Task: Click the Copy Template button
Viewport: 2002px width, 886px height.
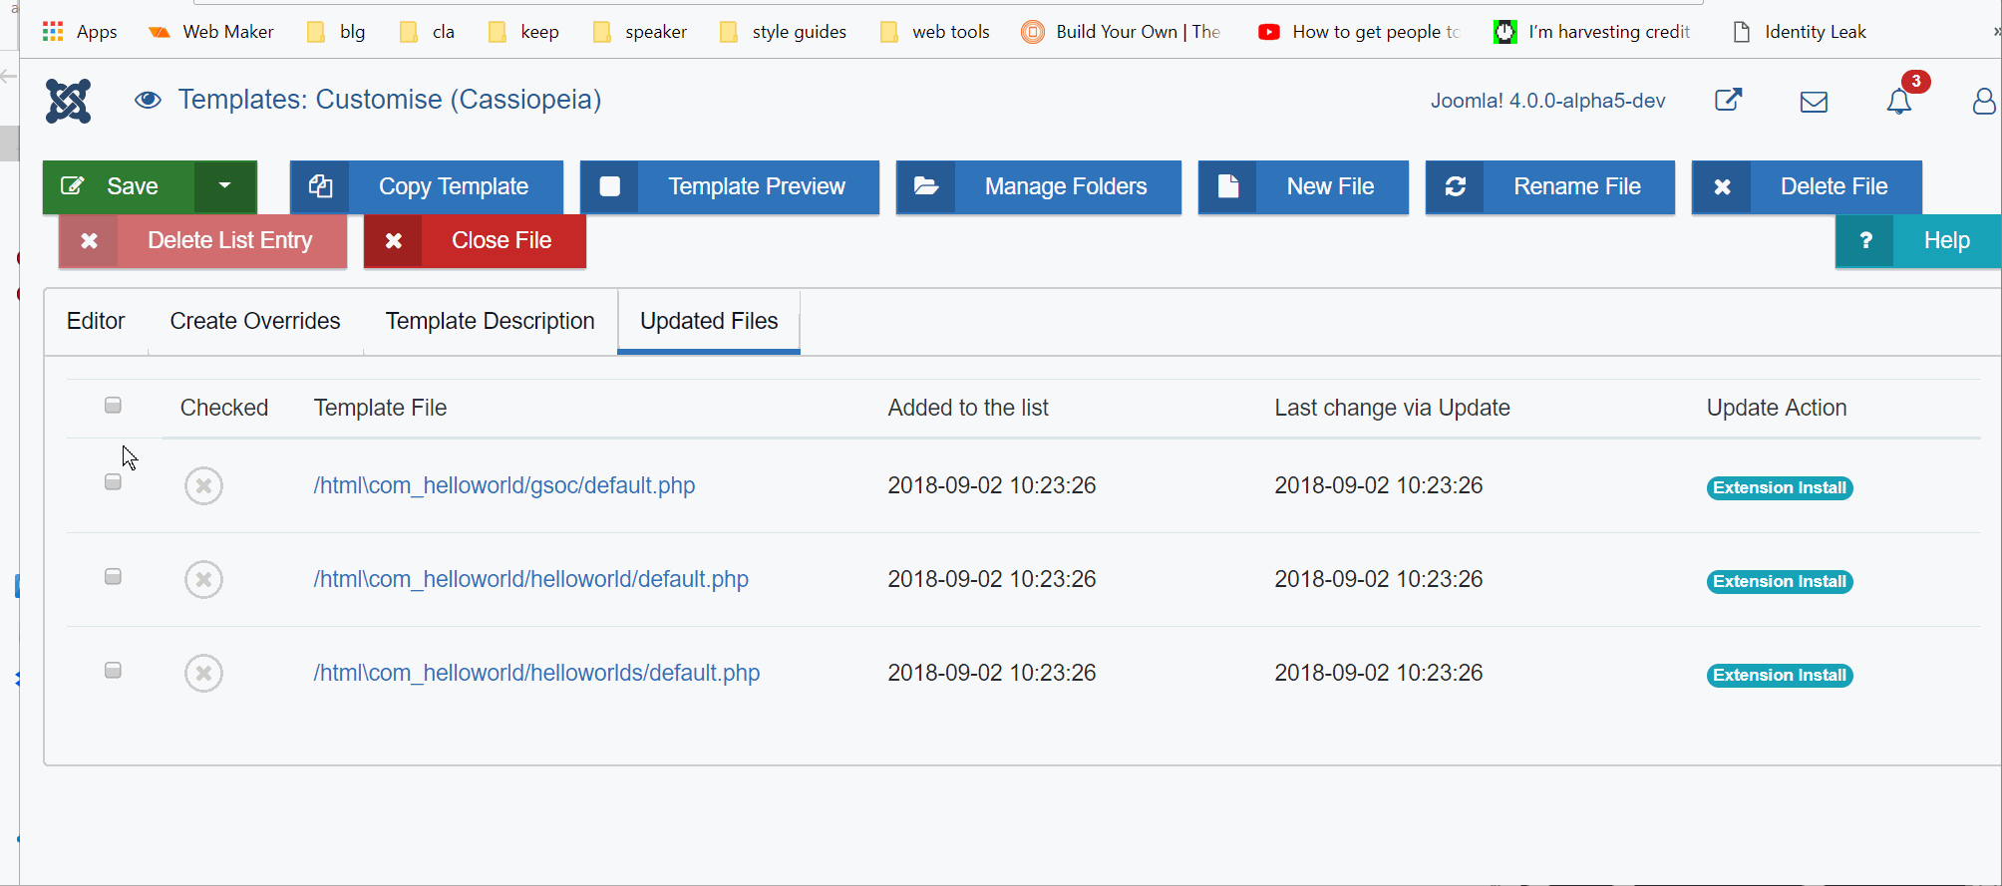Action: (x=427, y=186)
